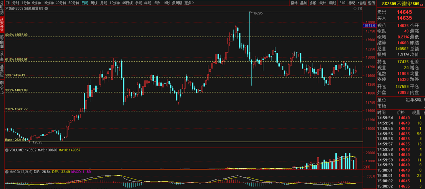Click the 返回 back button
This screenshot has width=425, height=189.
(x=371, y=3)
